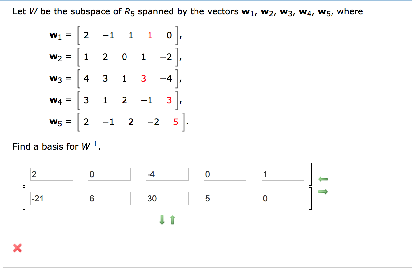Select the field containing 6
The height and width of the screenshot is (273, 412).
click(x=109, y=198)
